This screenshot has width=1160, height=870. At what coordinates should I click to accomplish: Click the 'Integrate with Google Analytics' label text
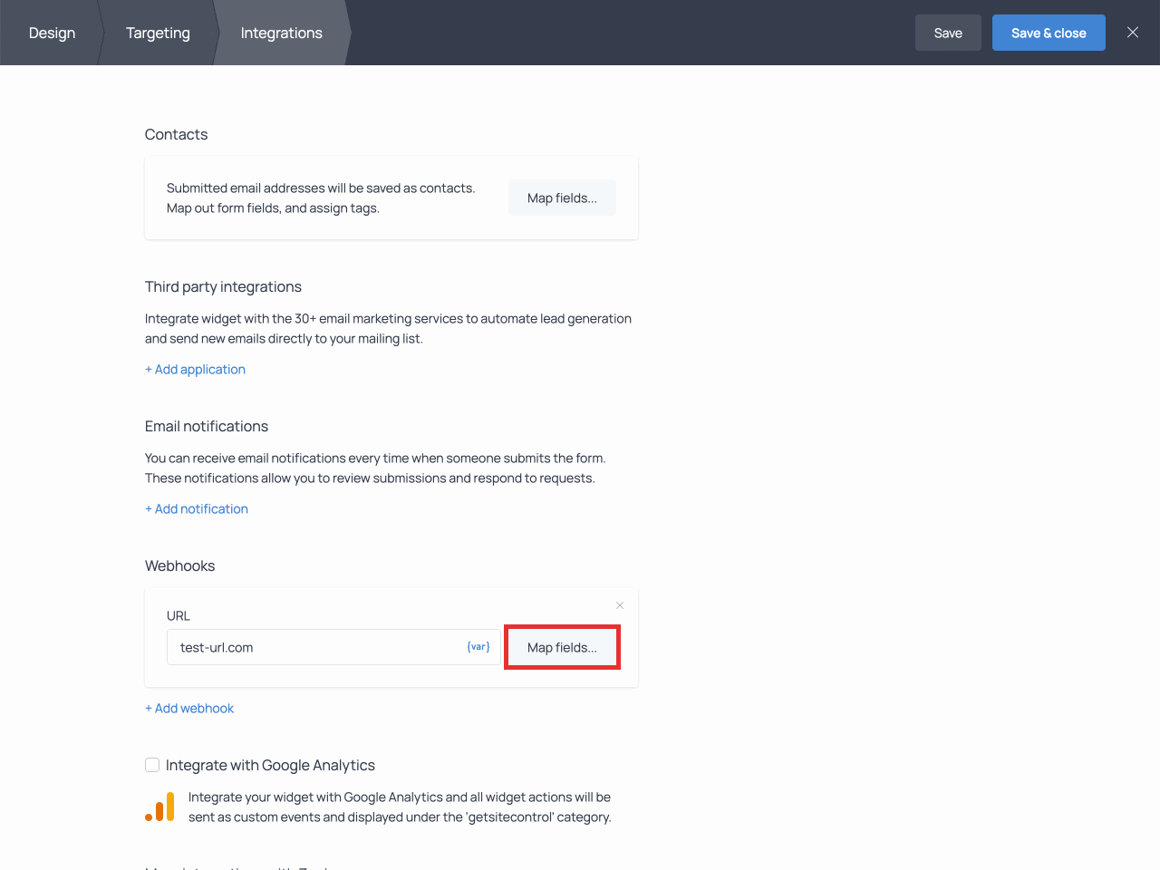(x=270, y=765)
